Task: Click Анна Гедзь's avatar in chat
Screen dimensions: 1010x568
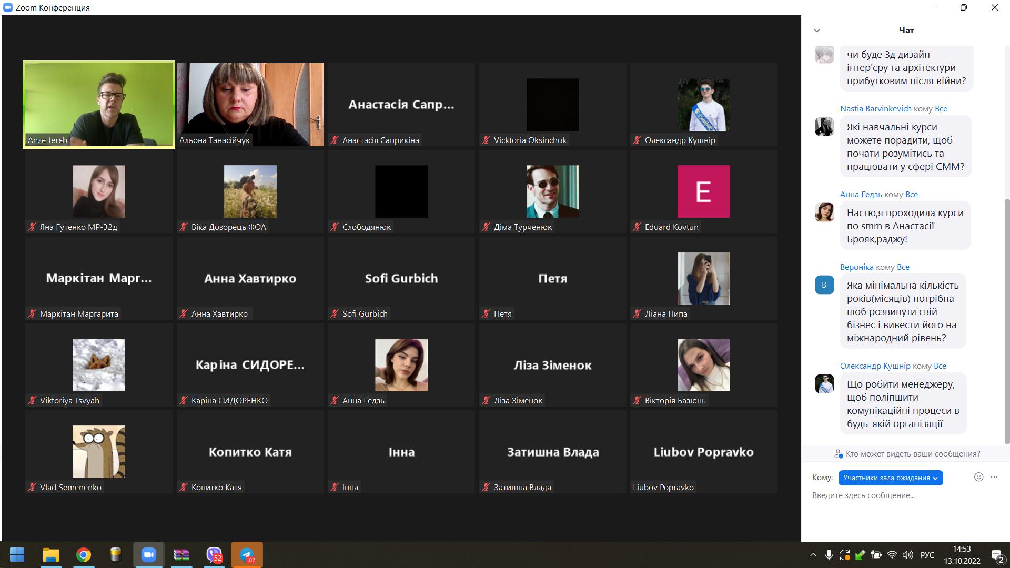Action: (824, 212)
